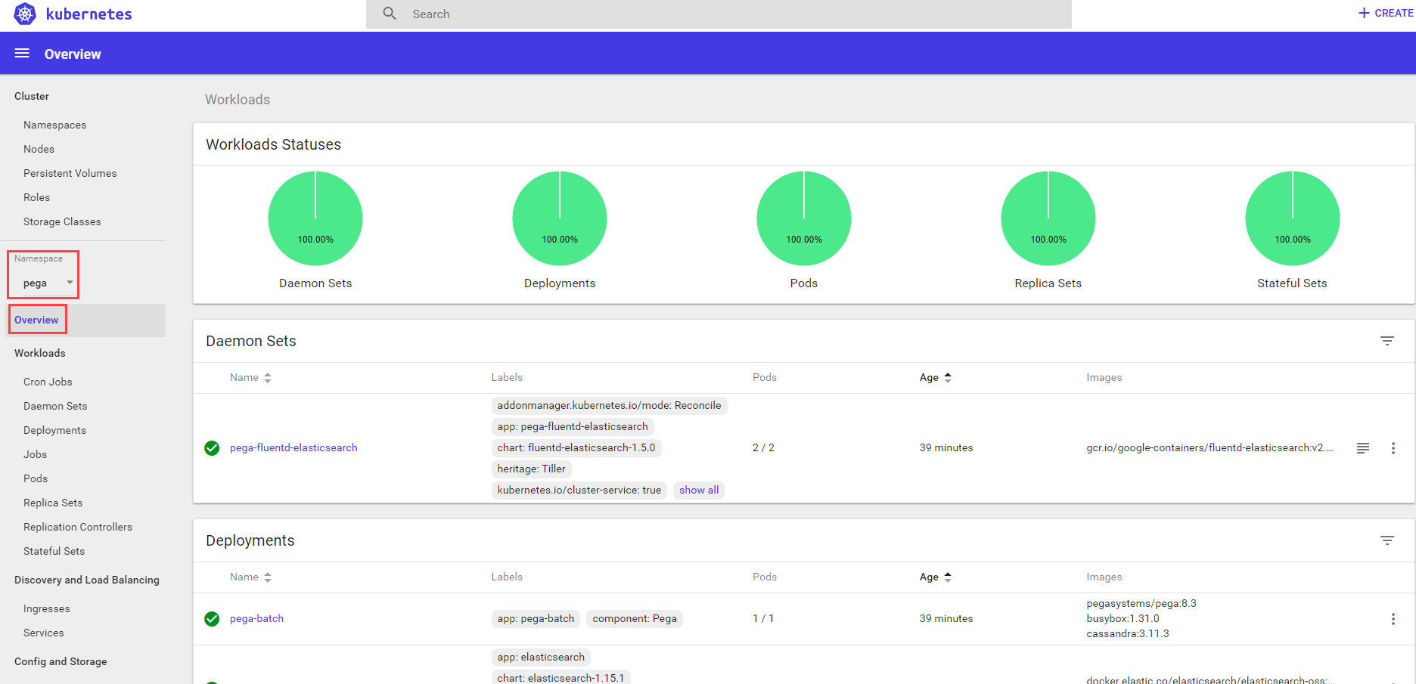The height and width of the screenshot is (684, 1416).
Task: Open Replication Controllers in sidebar
Action: (x=78, y=527)
